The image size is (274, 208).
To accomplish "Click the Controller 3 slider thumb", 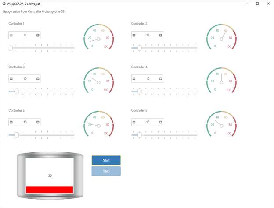I will click(x=17, y=91).
